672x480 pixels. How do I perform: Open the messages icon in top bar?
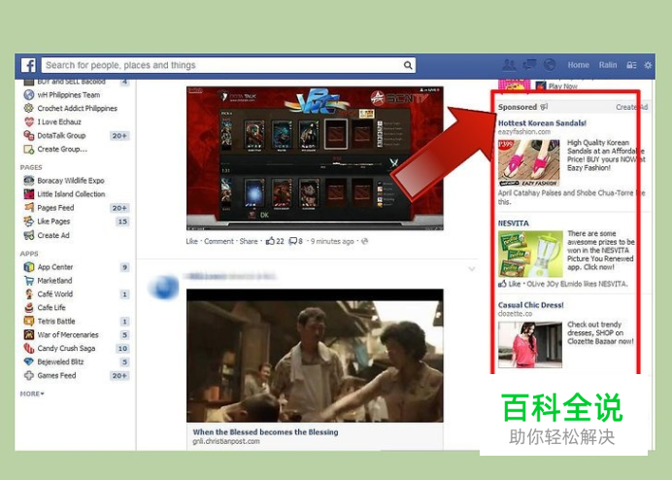529,65
